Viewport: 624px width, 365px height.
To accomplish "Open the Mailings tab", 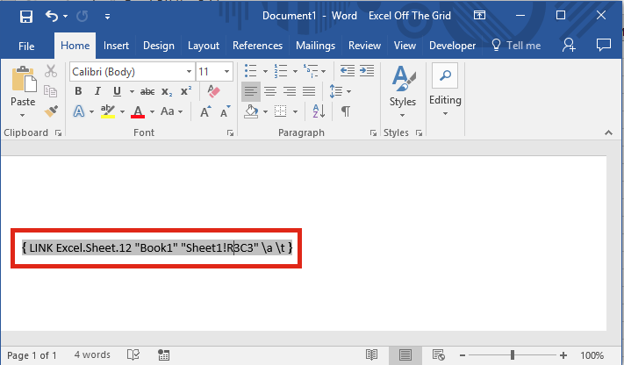I will 315,46.
